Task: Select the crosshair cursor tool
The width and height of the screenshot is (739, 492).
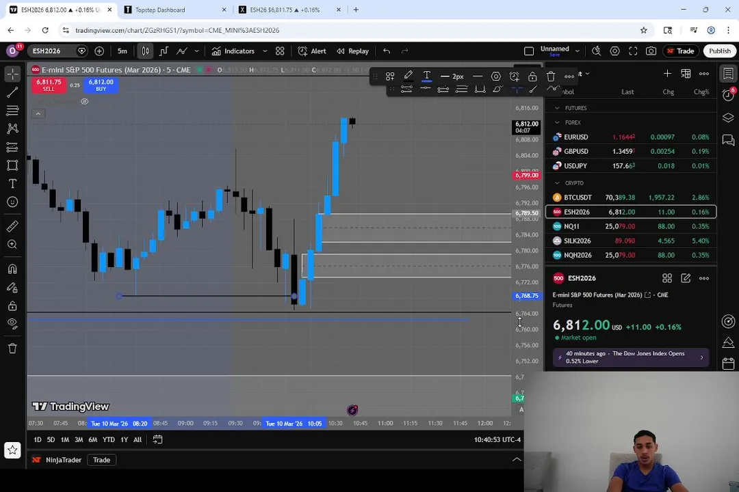Action: click(12, 74)
